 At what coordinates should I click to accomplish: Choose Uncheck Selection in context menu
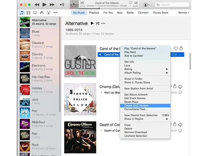point(145,136)
